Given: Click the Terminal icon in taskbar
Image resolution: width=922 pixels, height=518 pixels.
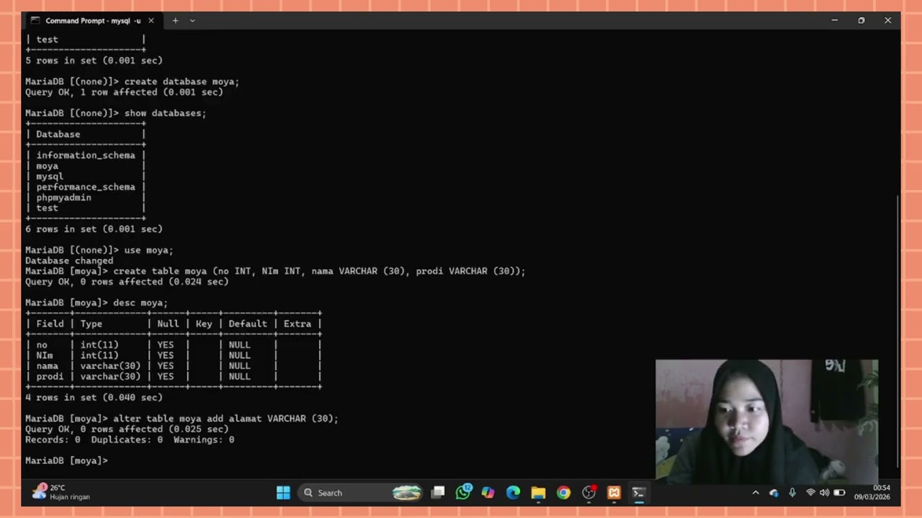Looking at the screenshot, I should click(638, 493).
